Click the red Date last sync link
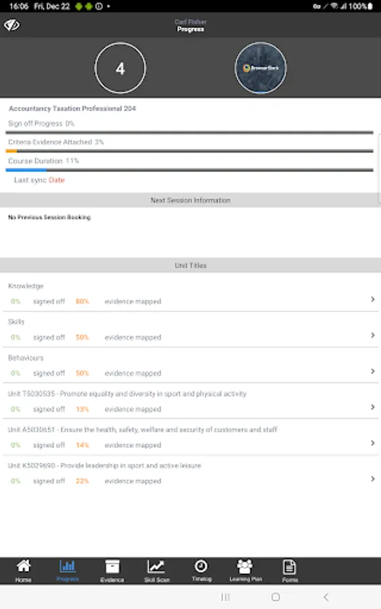The width and height of the screenshot is (381, 609). [x=57, y=180]
